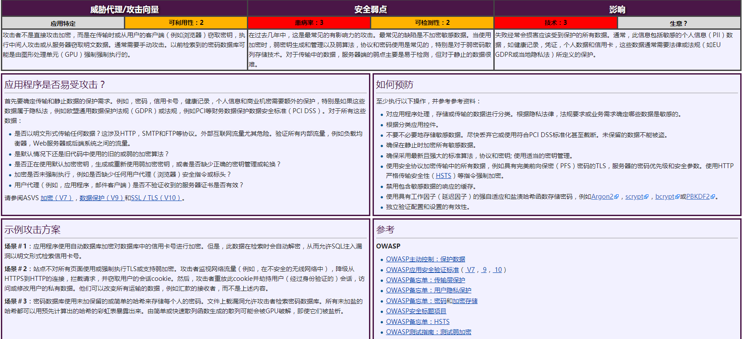Image resolution: width=750 pixels, height=339 pixels.
Task: Open OWASP备忘单：传输层保护 link
Action: coord(425,280)
